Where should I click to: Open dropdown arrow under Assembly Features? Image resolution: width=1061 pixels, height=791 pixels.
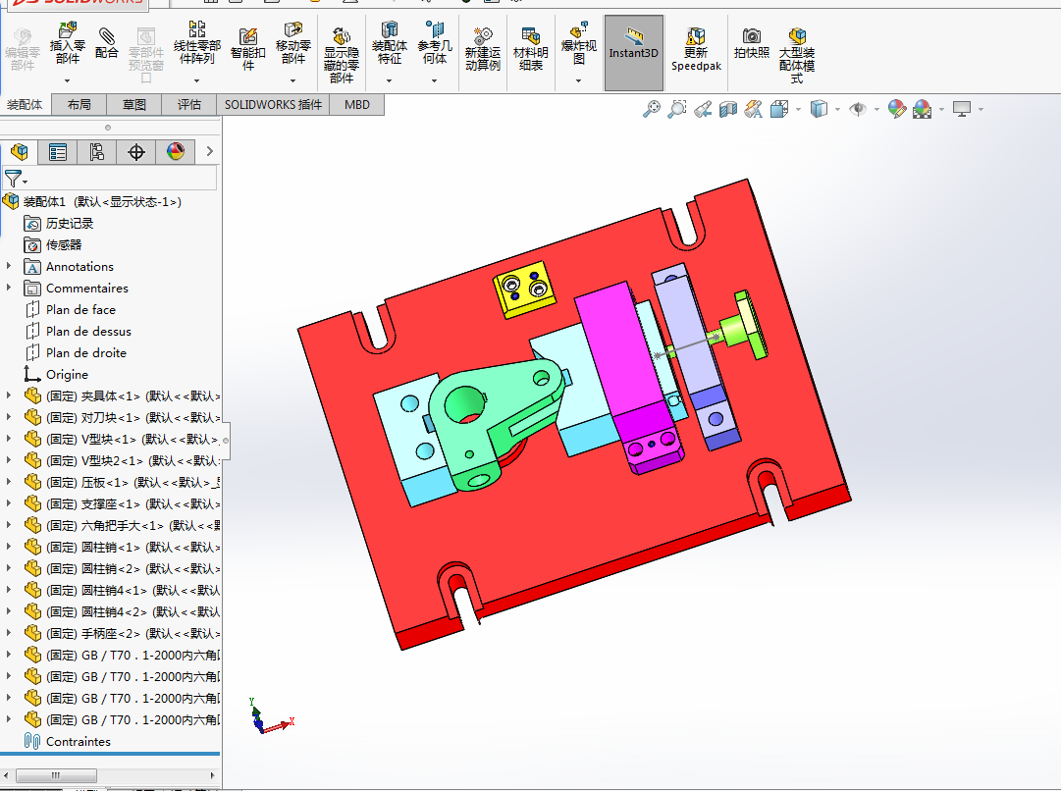coord(389,80)
